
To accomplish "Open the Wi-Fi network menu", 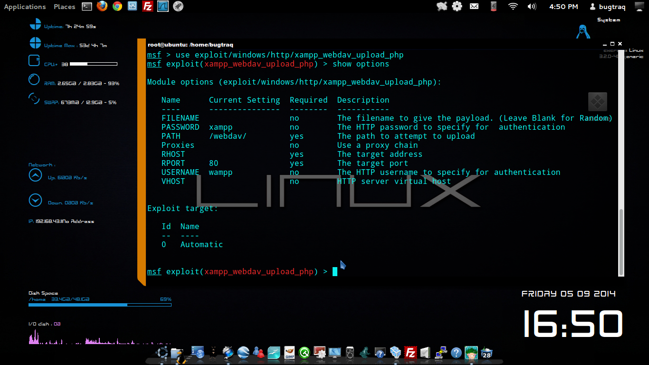I will (x=513, y=6).
